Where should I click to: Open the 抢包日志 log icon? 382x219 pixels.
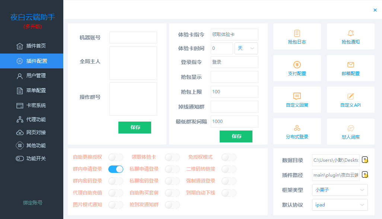[x=297, y=33]
